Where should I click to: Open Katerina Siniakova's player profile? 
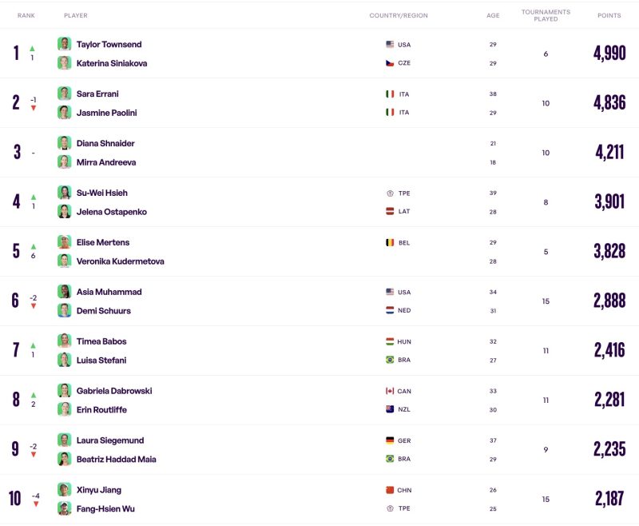point(112,63)
